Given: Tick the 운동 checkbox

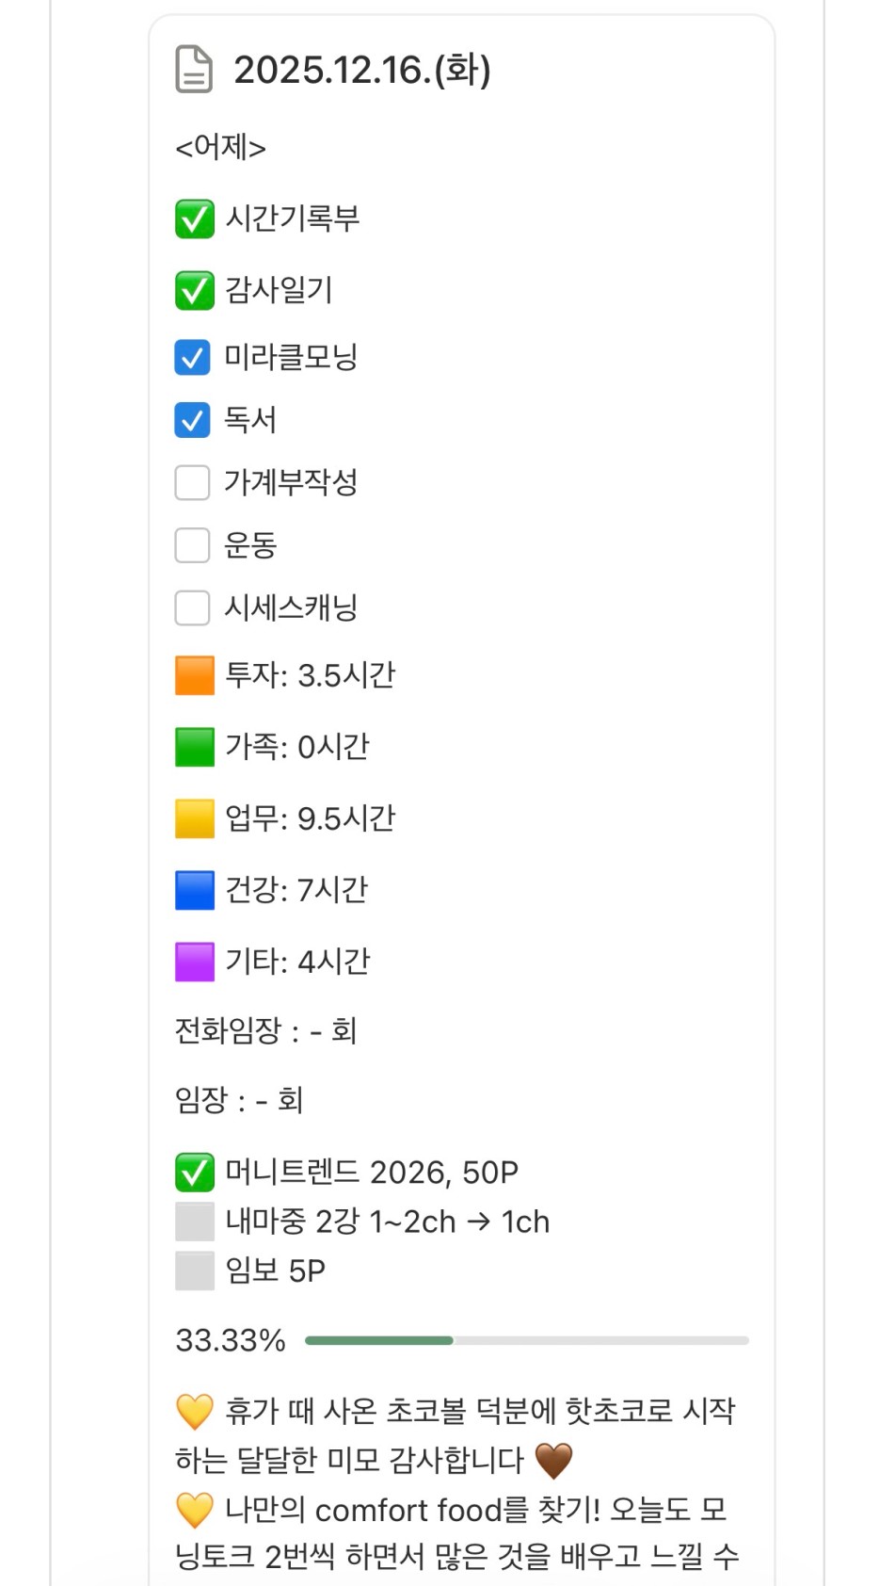Looking at the screenshot, I should 193,545.
